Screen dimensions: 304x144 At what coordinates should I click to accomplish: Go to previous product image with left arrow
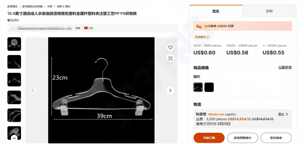(32, 90)
